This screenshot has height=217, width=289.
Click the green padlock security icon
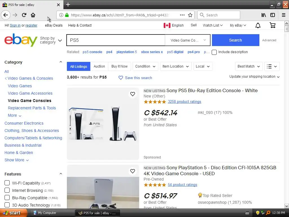(x=67, y=15)
